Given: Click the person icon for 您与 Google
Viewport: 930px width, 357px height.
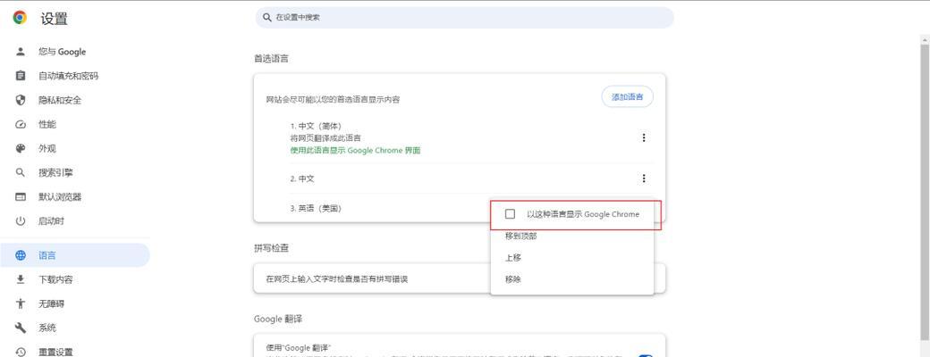Looking at the screenshot, I should click(x=21, y=52).
